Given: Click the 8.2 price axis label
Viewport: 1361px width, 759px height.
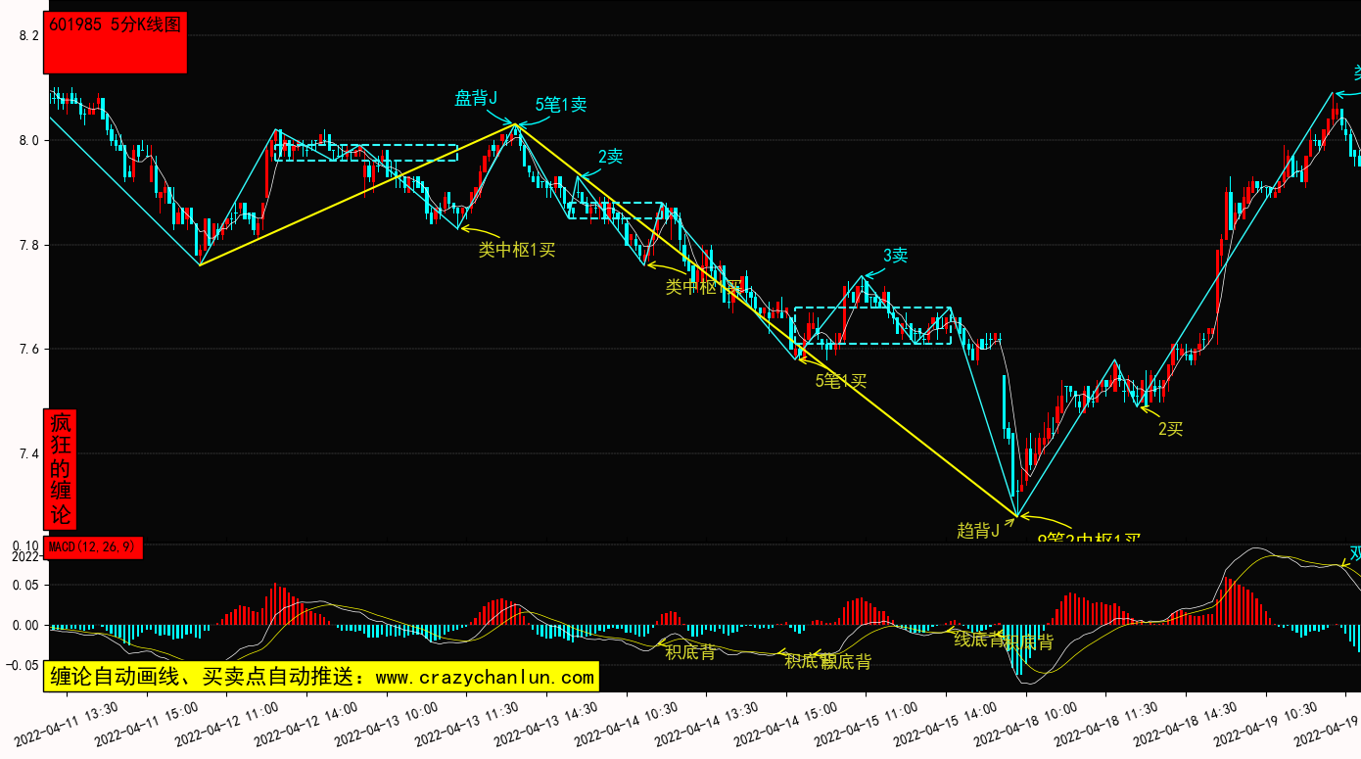Looking at the screenshot, I should pyautogui.click(x=29, y=36).
